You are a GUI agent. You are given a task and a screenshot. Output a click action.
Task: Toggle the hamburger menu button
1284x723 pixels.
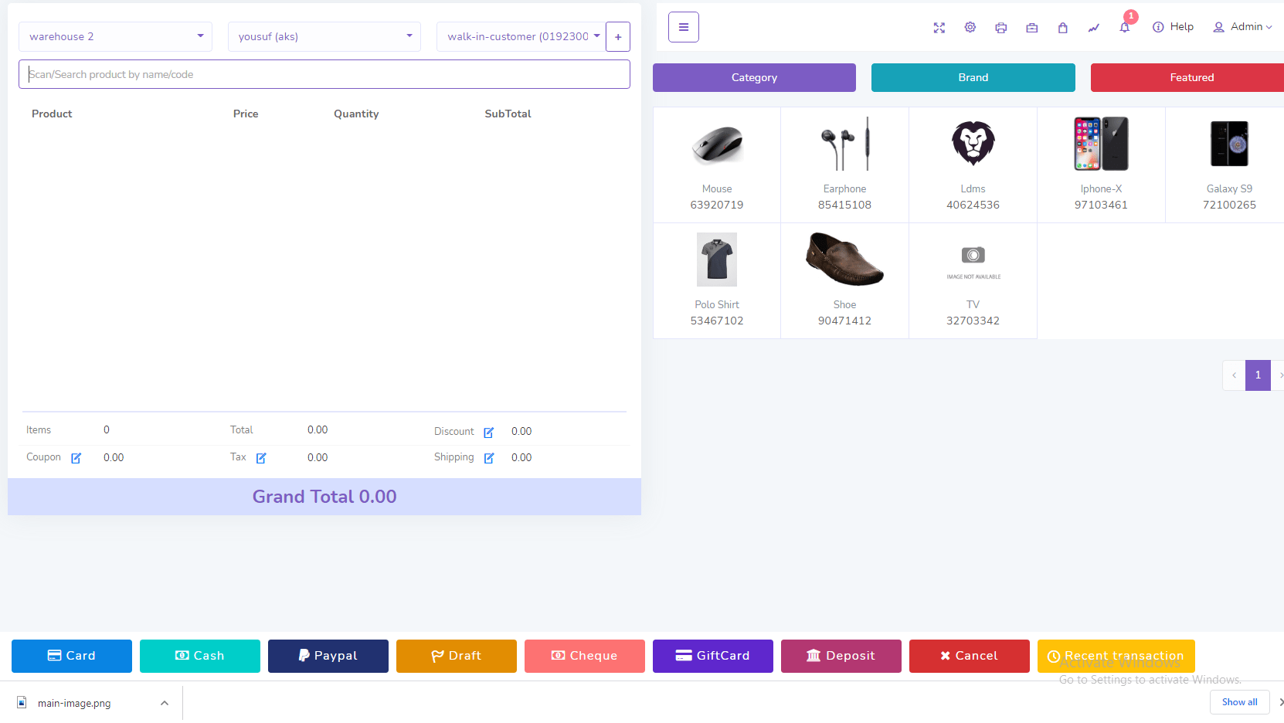tap(683, 27)
